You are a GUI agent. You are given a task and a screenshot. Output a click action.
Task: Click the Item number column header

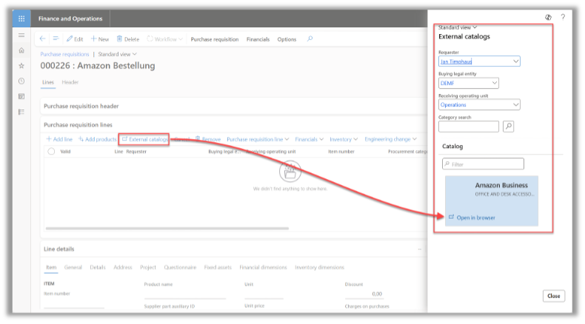341,152
